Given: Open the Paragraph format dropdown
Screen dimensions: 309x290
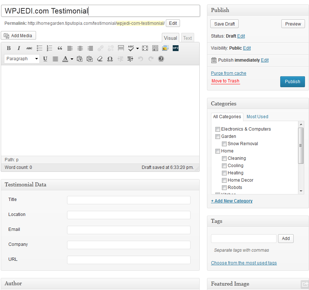Looking at the screenshot, I should coord(22,59).
